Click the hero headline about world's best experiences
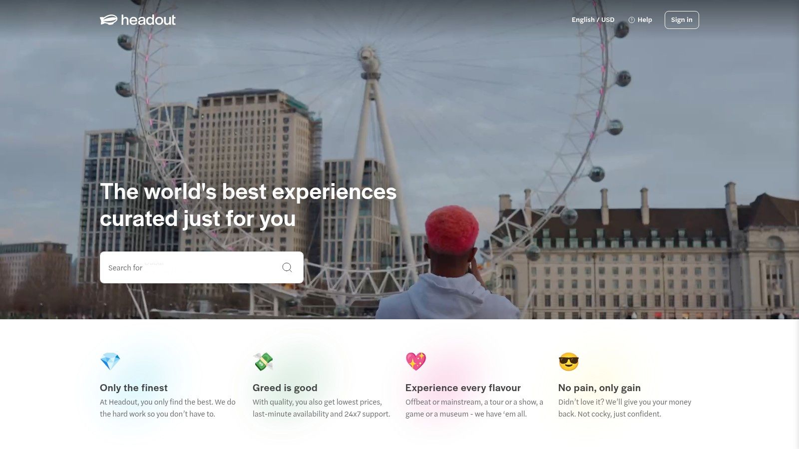The height and width of the screenshot is (449, 799). pyautogui.click(x=248, y=205)
